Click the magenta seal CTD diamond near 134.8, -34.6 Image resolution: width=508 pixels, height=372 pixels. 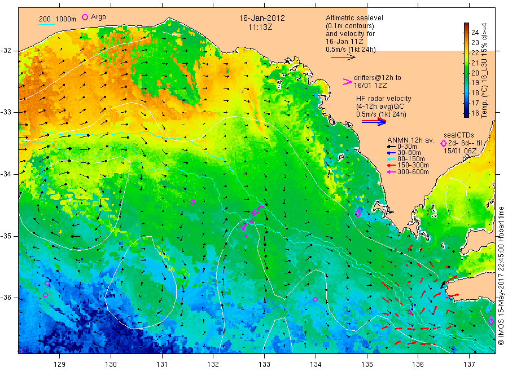click(x=358, y=213)
